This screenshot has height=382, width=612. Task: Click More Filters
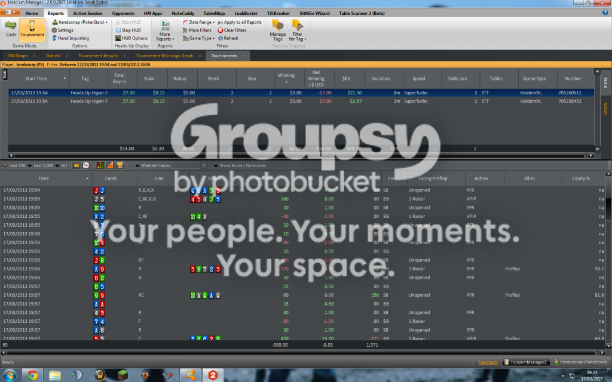(197, 30)
